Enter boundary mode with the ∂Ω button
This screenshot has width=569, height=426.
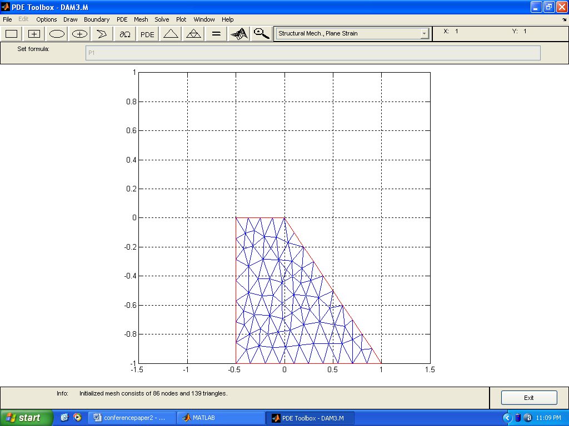pos(124,34)
